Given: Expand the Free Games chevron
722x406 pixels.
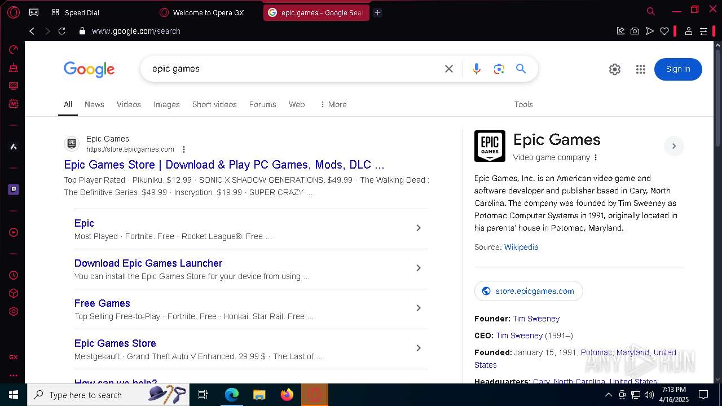Looking at the screenshot, I should [419, 308].
